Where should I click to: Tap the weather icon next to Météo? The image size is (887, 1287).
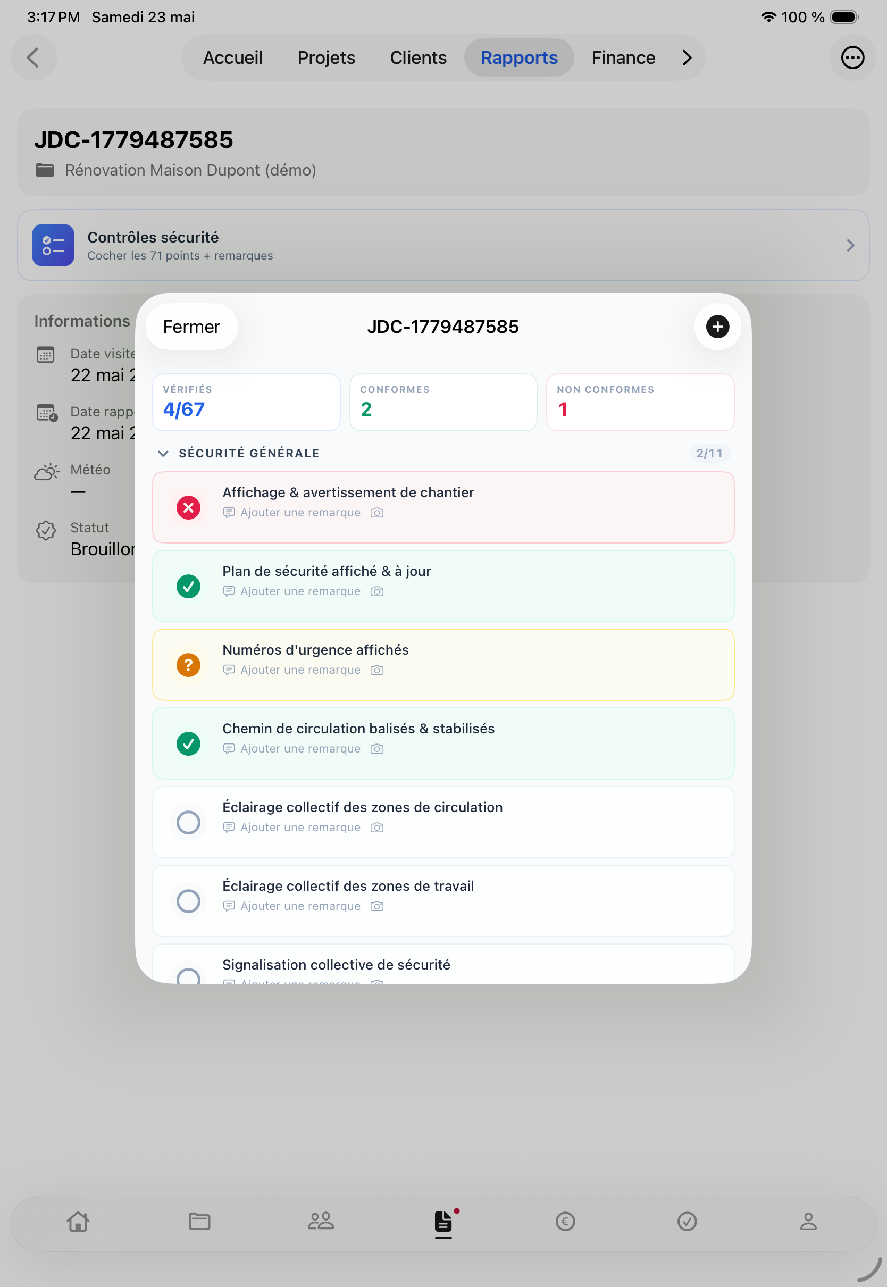(47, 471)
